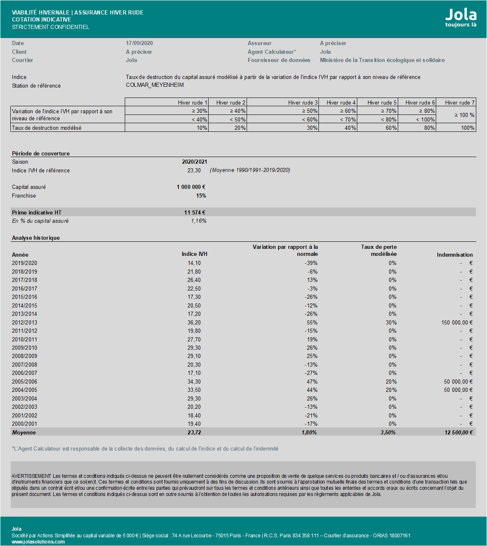Select the year row 2017/2018
Viewport: 487px width, 546px height.
click(x=243, y=280)
